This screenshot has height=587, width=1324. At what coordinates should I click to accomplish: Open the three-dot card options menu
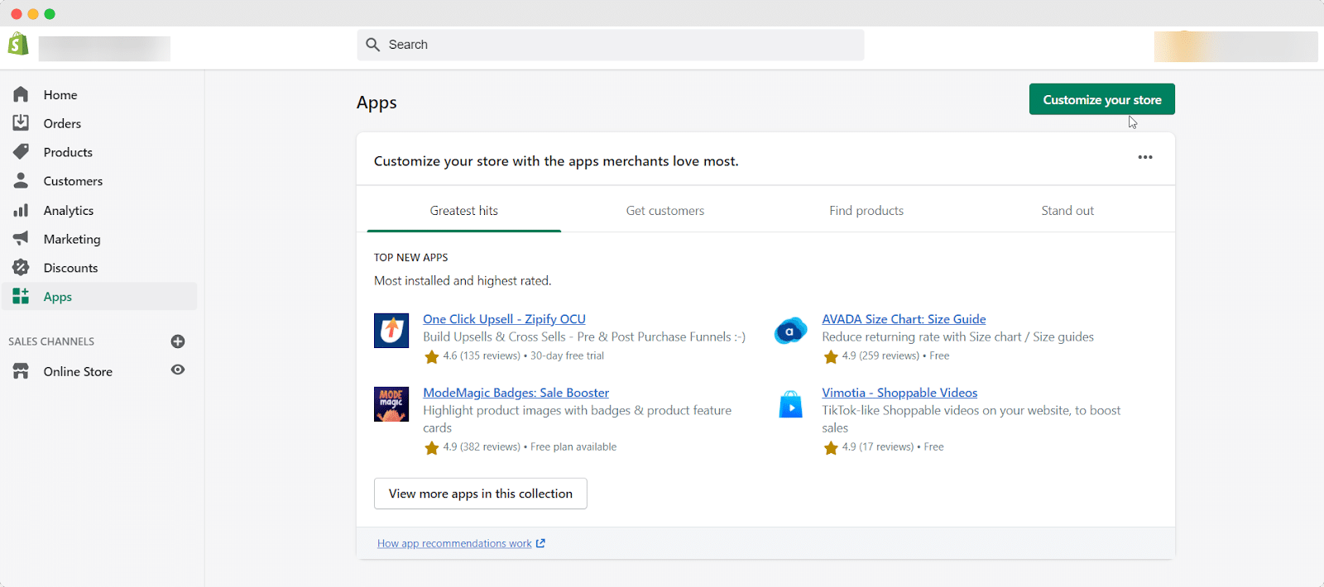1145,157
